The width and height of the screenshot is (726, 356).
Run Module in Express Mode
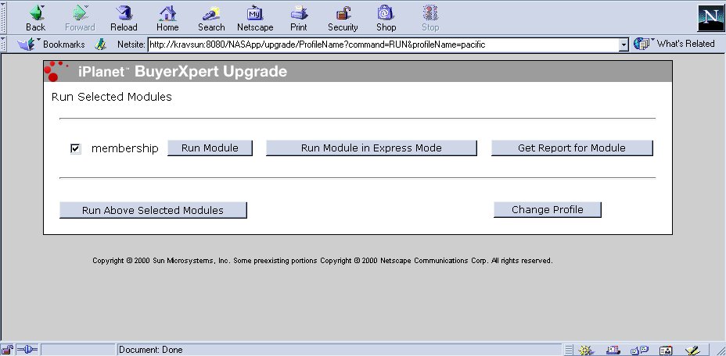pos(372,148)
